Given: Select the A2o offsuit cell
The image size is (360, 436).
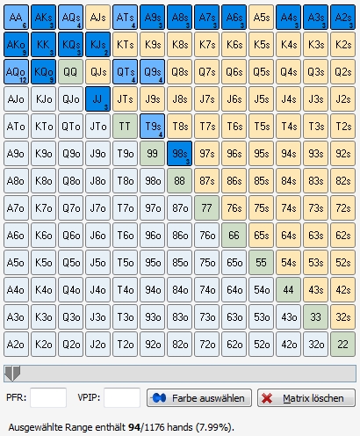Looking at the screenshot, I should point(16,345).
